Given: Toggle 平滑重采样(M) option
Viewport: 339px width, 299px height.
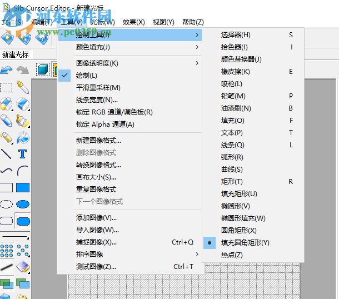Looking at the screenshot, I should point(129,88).
